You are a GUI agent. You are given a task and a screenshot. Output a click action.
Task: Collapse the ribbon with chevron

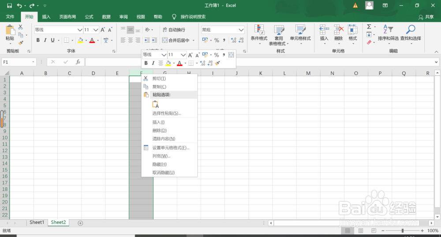[436, 52]
